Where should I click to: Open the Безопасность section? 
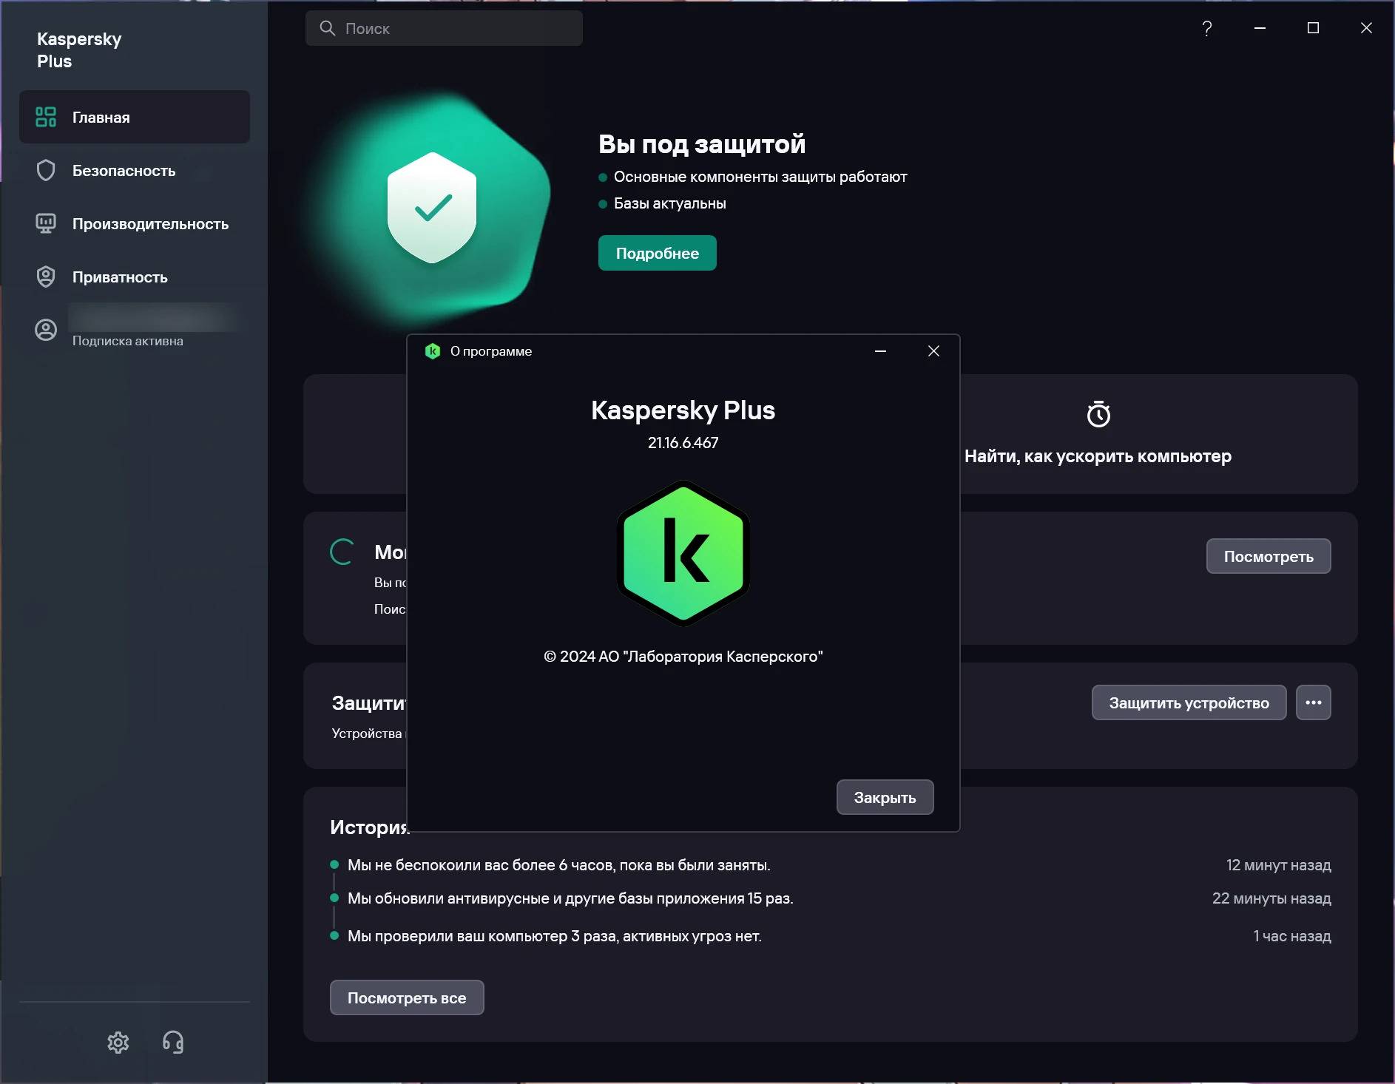(x=134, y=170)
